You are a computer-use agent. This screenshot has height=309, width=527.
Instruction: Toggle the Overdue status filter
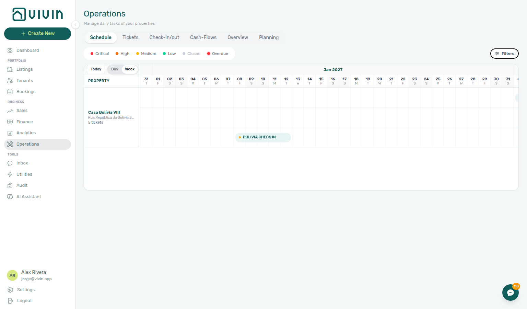coord(218,54)
